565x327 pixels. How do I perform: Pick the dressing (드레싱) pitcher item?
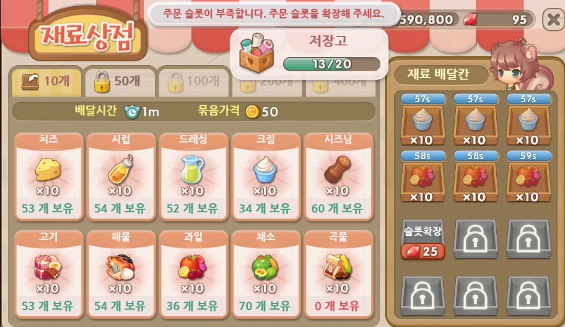click(193, 176)
